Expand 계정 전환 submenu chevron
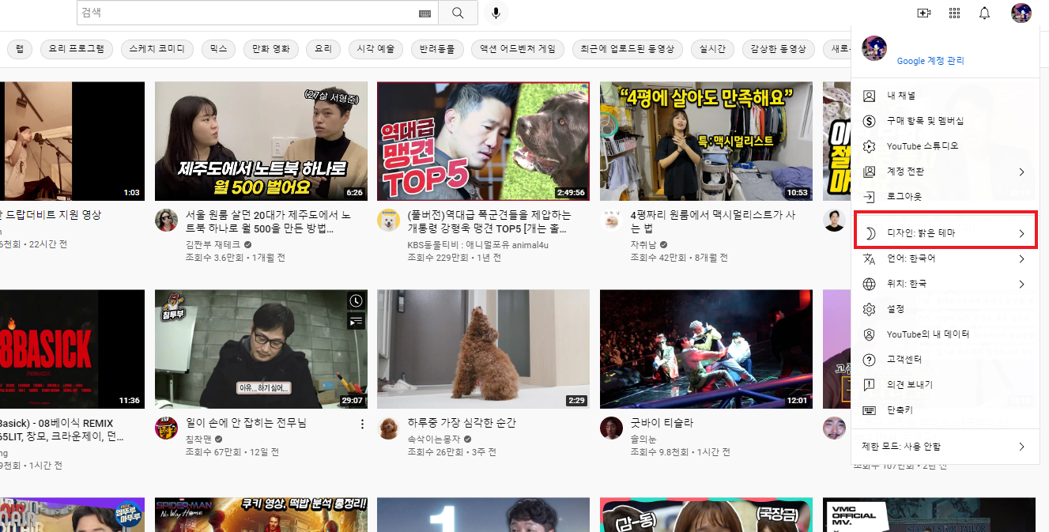 point(1021,172)
